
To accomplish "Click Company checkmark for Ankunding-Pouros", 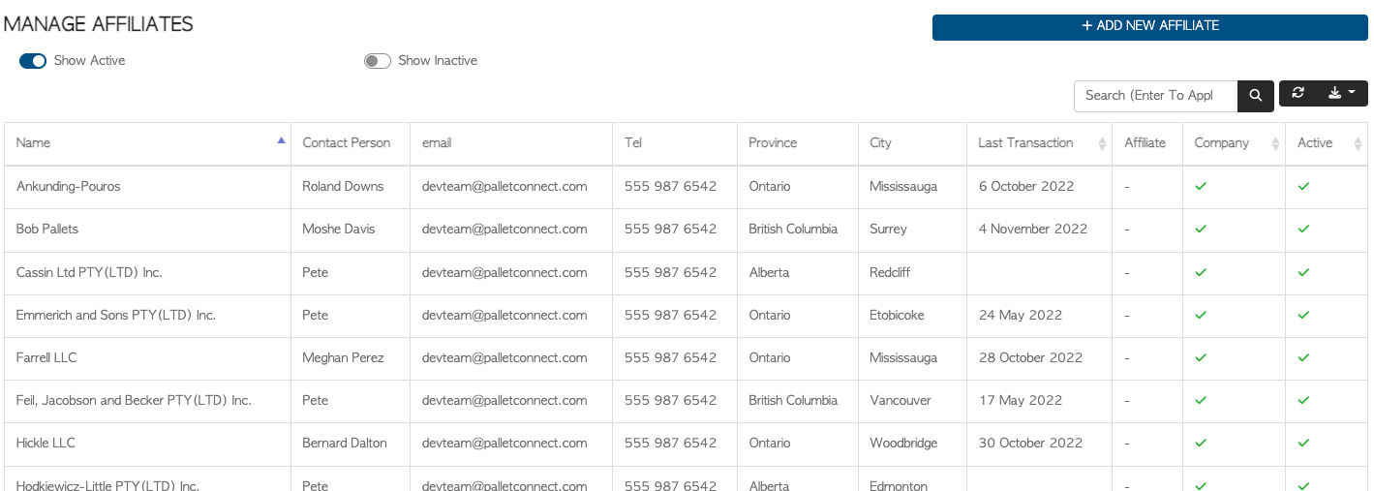I will pos(1201,186).
